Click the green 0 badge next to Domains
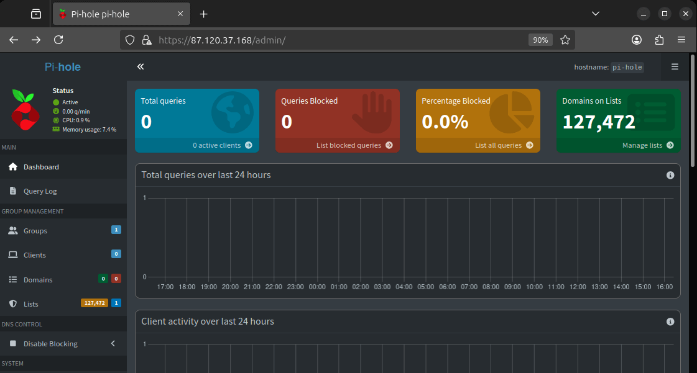 (103, 279)
